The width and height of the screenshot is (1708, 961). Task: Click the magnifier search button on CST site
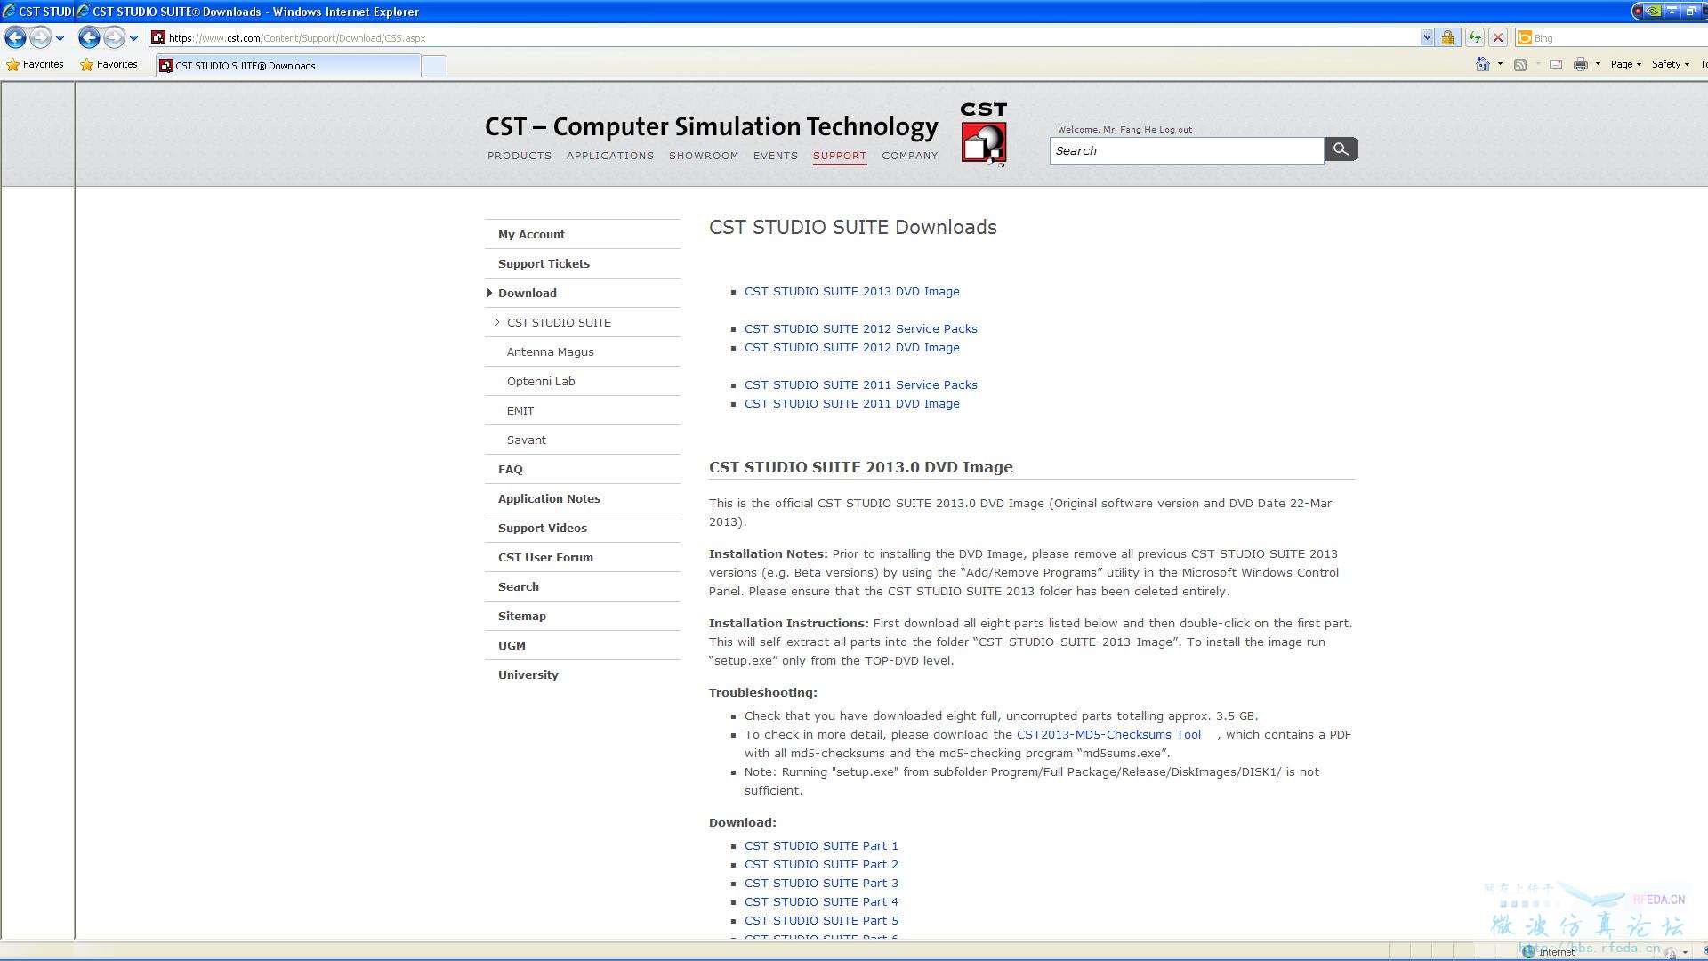coord(1341,149)
